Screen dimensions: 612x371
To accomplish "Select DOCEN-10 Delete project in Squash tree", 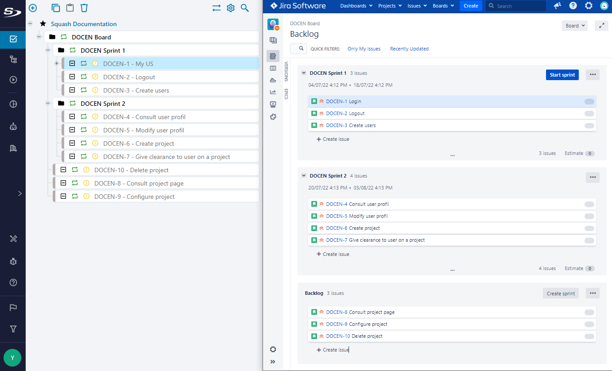I will point(131,170).
